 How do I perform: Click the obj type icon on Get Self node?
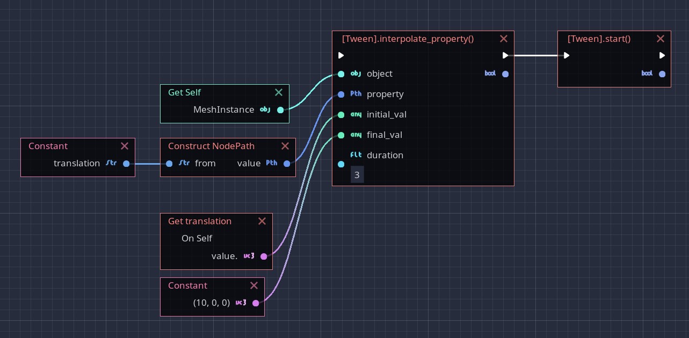coord(265,110)
